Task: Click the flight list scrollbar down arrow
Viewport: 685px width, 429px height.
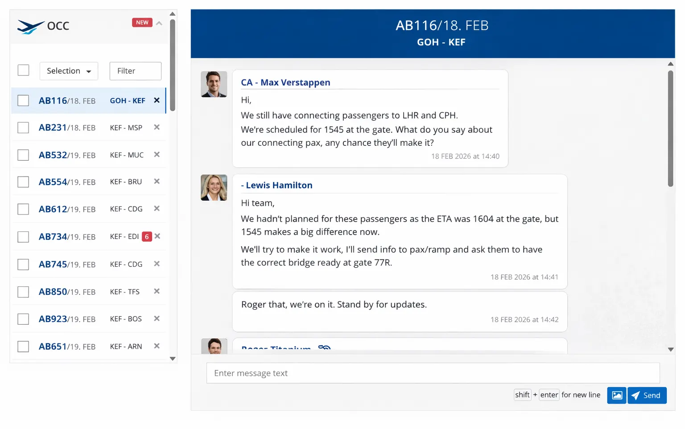Action: pyautogui.click(x=173, y=359)
